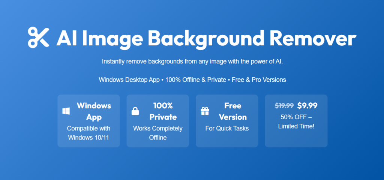384x180 pixels.
Task: Click 'Compatible with Windows 10/11' text
Action: (x=88, y=133)
